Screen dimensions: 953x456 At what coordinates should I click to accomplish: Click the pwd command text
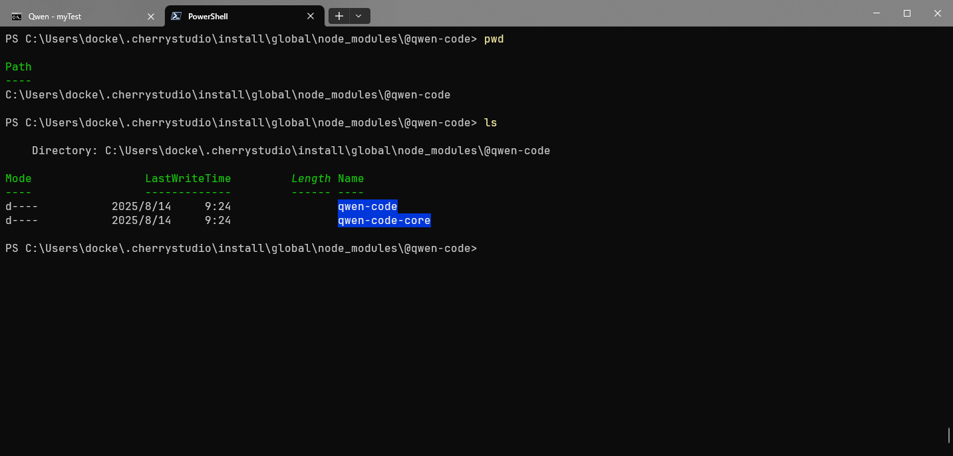tap(494, 39)
